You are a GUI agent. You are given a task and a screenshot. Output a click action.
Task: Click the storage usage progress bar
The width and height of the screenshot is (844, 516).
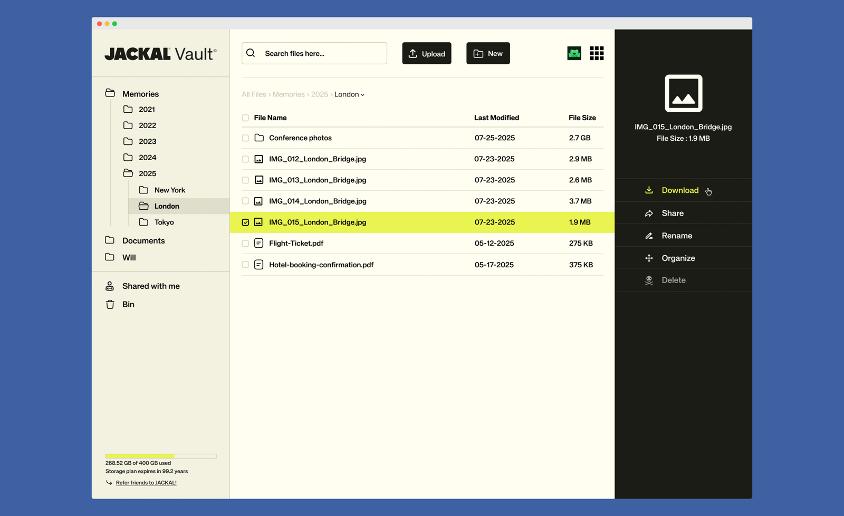161,456
